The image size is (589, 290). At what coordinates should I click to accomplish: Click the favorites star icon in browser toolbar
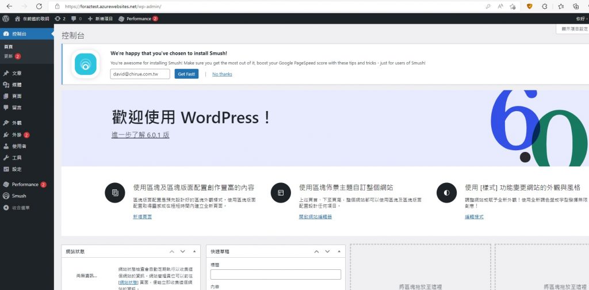tap(561, 6)
